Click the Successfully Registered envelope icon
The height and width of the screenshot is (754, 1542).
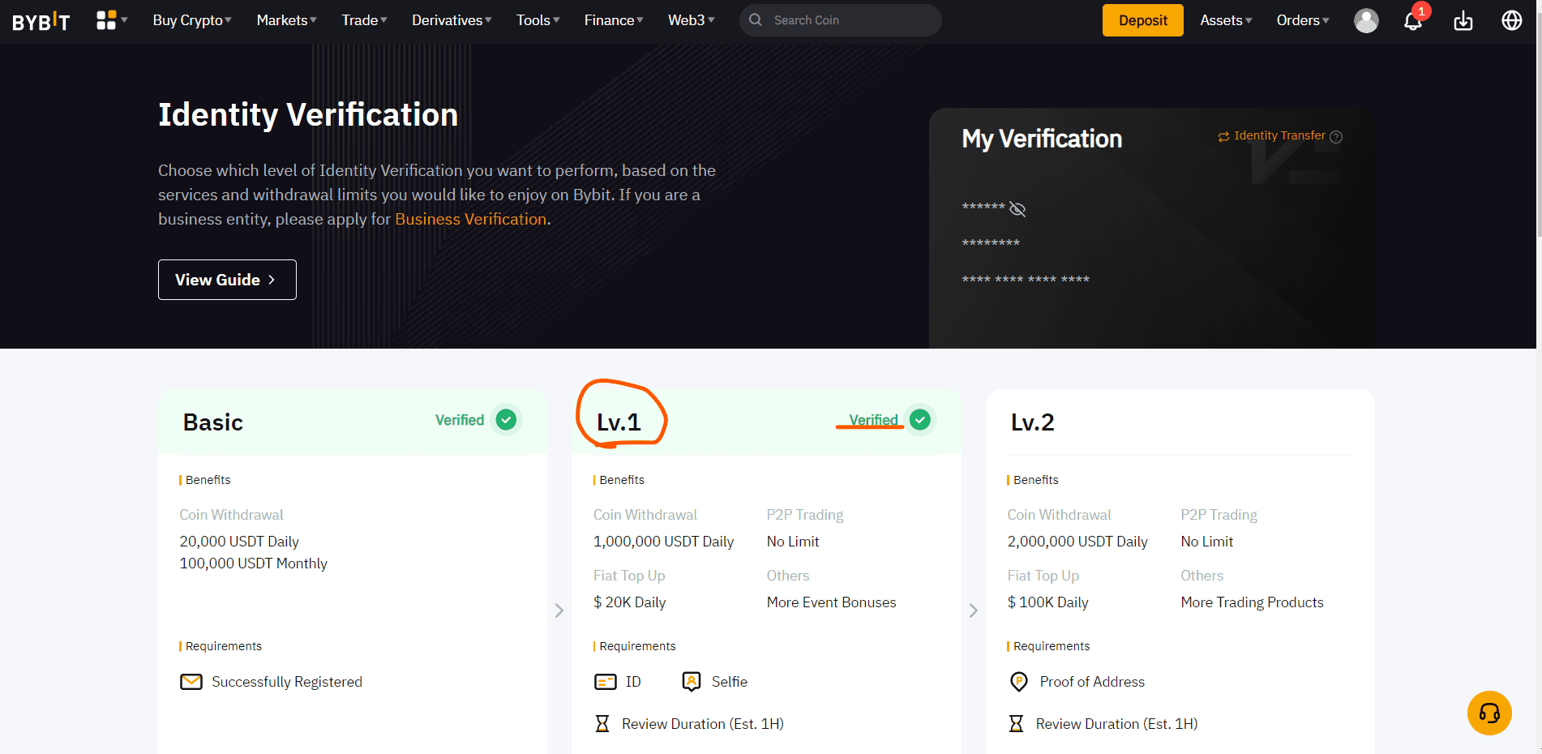[191, 682]
